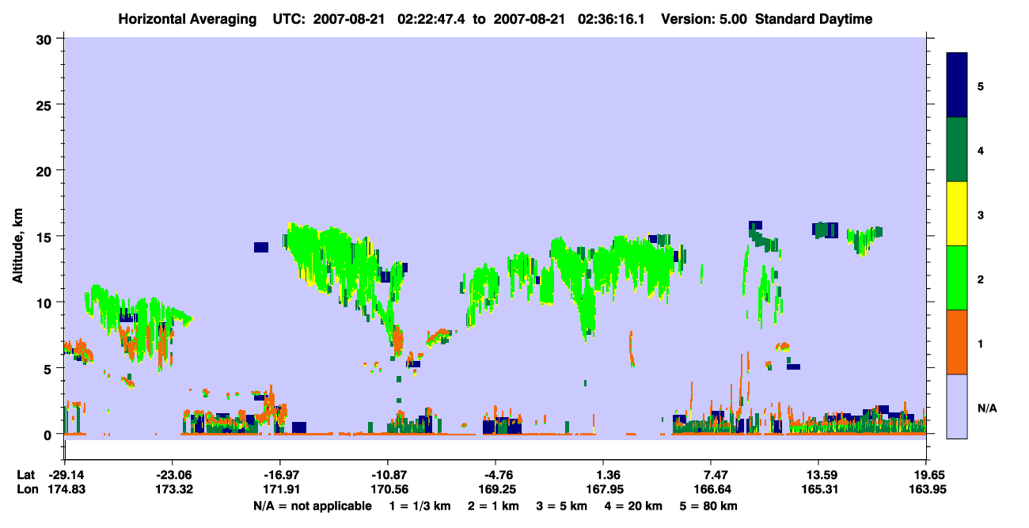Click the 'Standard Daytime' label
1029x528 pixels.
coord(814,19)
